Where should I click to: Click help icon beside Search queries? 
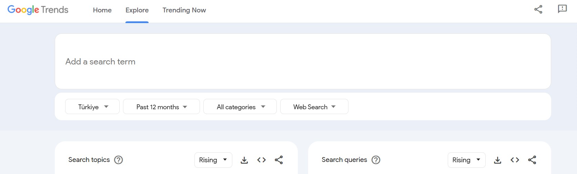[x=376, y=160]
